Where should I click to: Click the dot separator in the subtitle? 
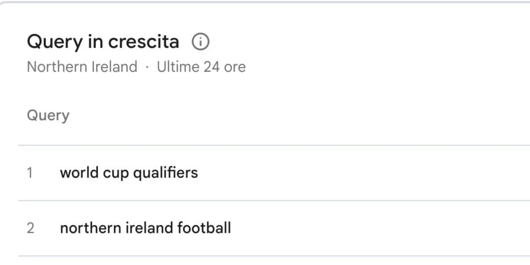coord(147,67)
